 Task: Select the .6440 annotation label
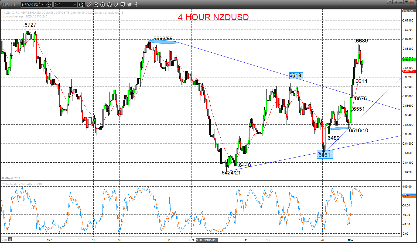pyautogui.click(x=244, y=165)
